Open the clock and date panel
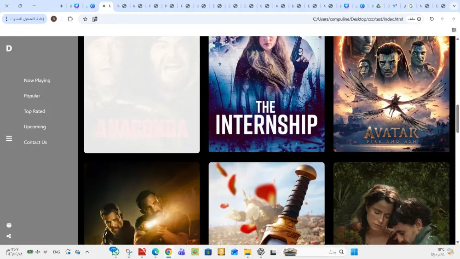 [13, 252]
